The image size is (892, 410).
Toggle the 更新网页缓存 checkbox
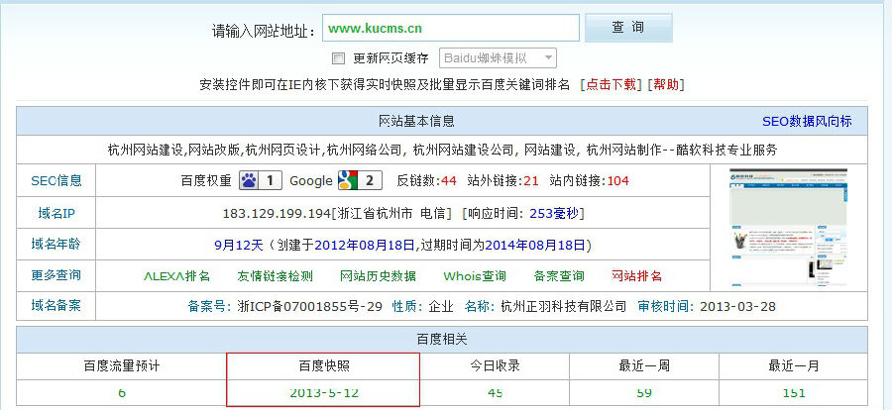click(x=338, y=58)
